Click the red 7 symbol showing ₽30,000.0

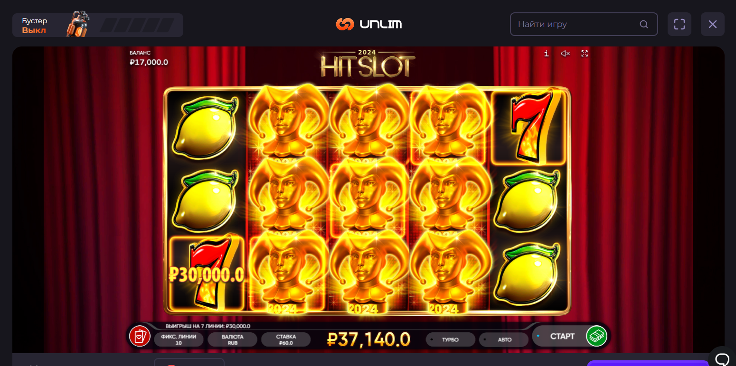click(x=207, y=274)
